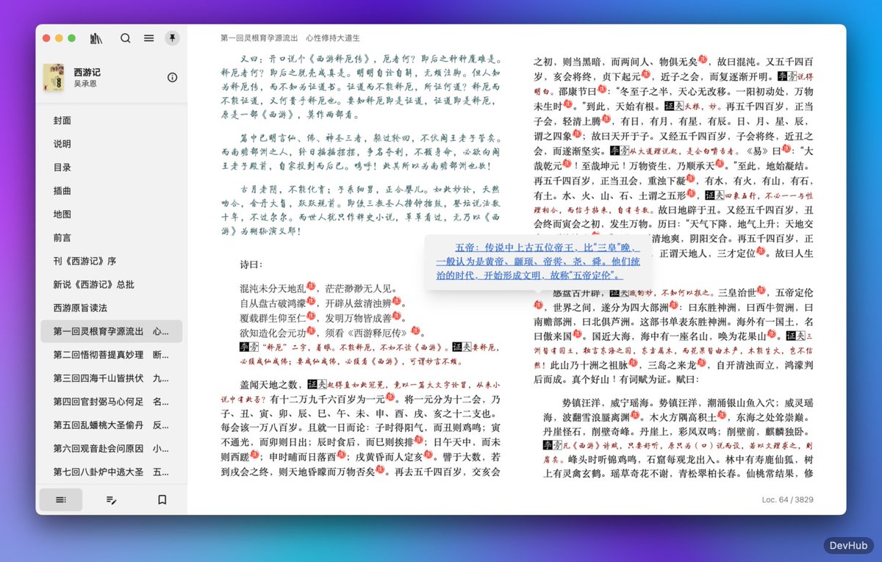Switch to table of contents tab
Image resolution: width=882 pixels, height=562 pixels.
click(60, 500)
